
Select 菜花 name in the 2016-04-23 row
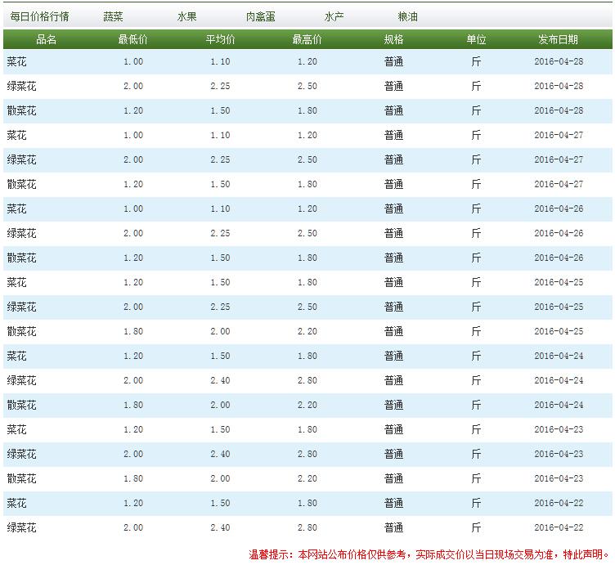17,429
